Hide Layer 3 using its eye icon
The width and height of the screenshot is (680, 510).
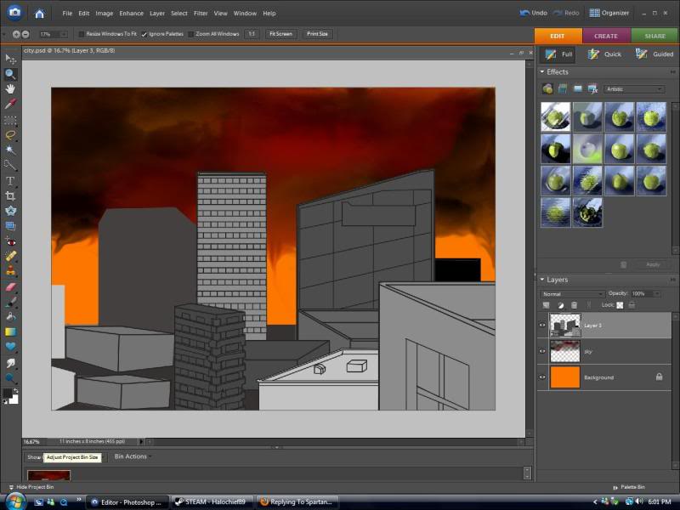pos(542,326)
